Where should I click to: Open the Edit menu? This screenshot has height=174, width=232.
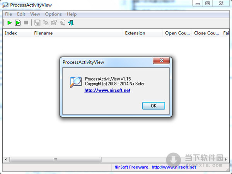[21, 14]
